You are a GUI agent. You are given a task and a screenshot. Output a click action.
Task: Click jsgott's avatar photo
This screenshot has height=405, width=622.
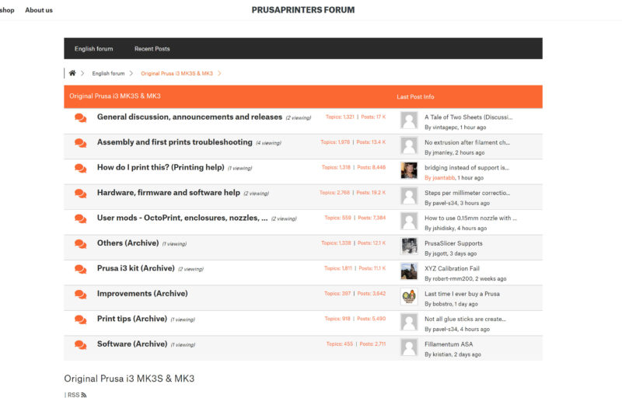click(x=409, y=246)
